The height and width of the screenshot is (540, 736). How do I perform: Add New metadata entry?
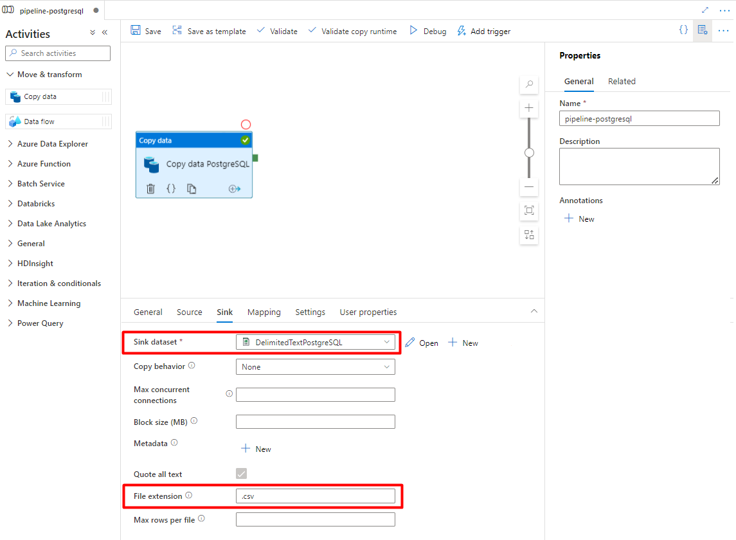click(256, 449)
